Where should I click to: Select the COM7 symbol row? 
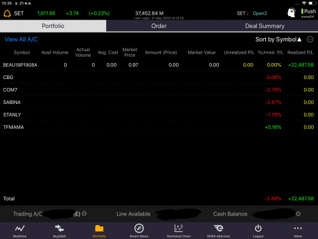(x=10, y=90)
